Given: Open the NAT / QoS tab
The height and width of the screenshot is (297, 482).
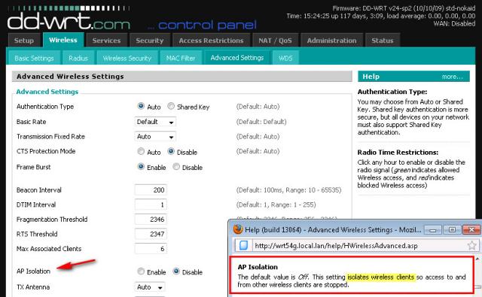Looking at the screenshot, I should click(x=275, y=41).
